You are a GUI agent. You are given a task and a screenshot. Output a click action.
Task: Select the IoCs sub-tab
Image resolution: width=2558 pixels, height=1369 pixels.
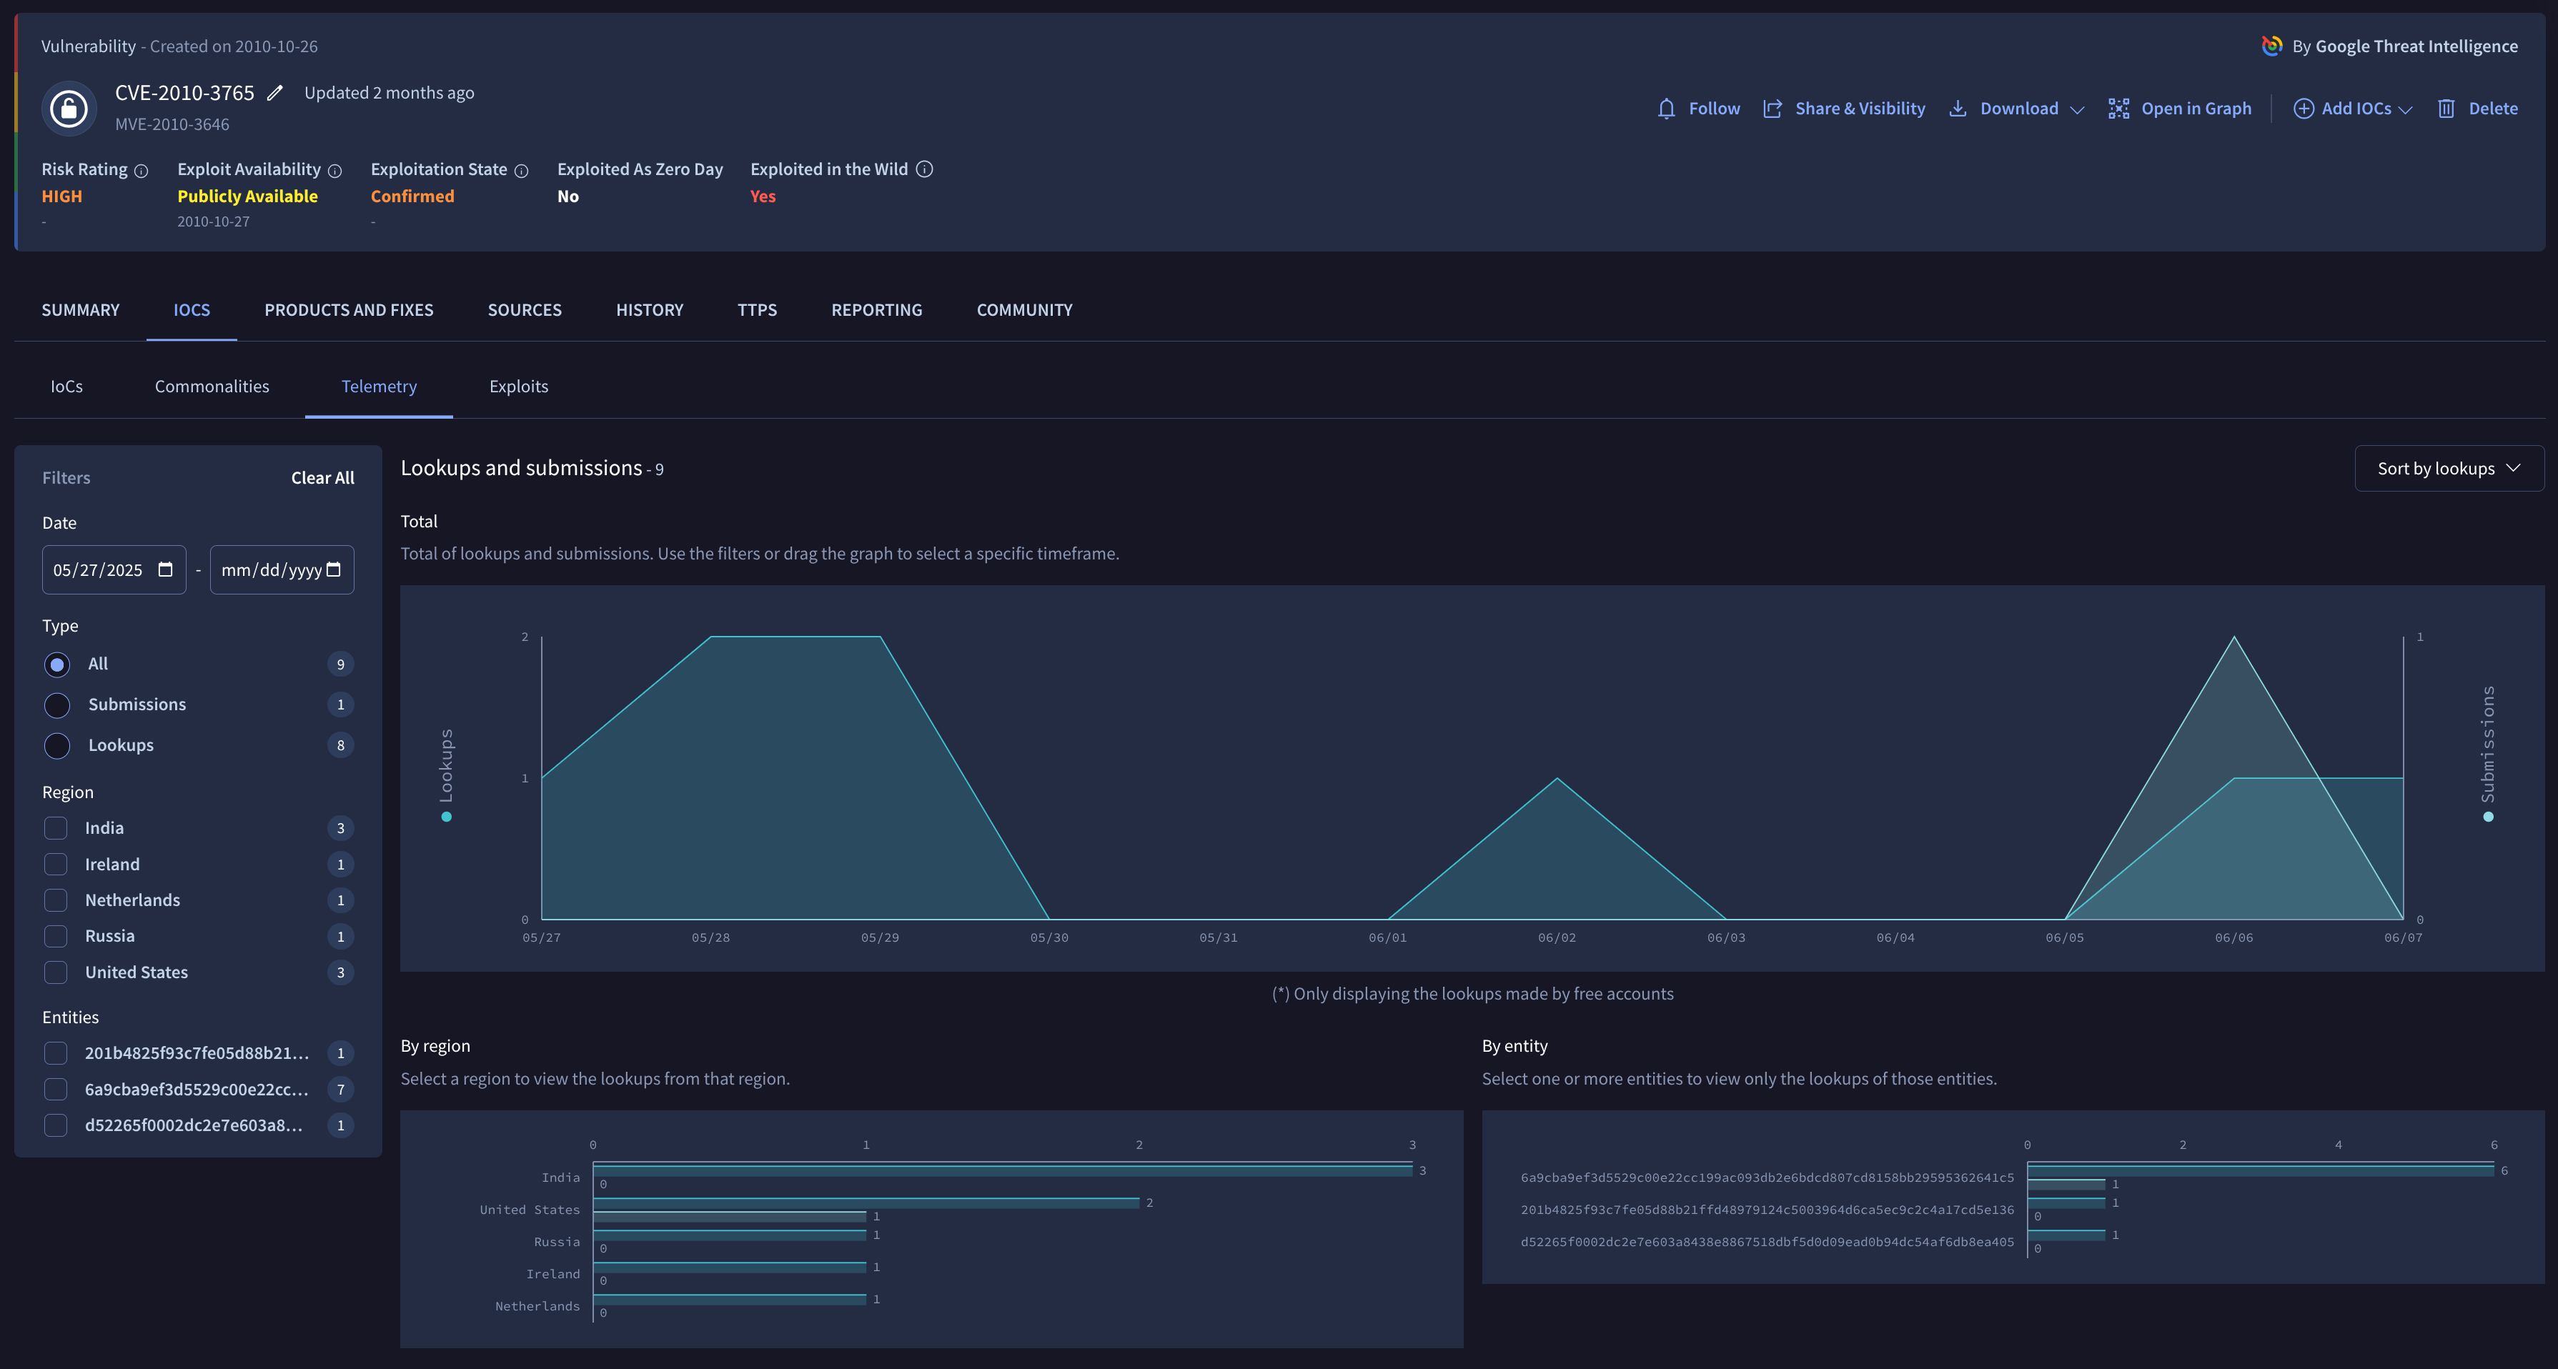click(66, 386)
